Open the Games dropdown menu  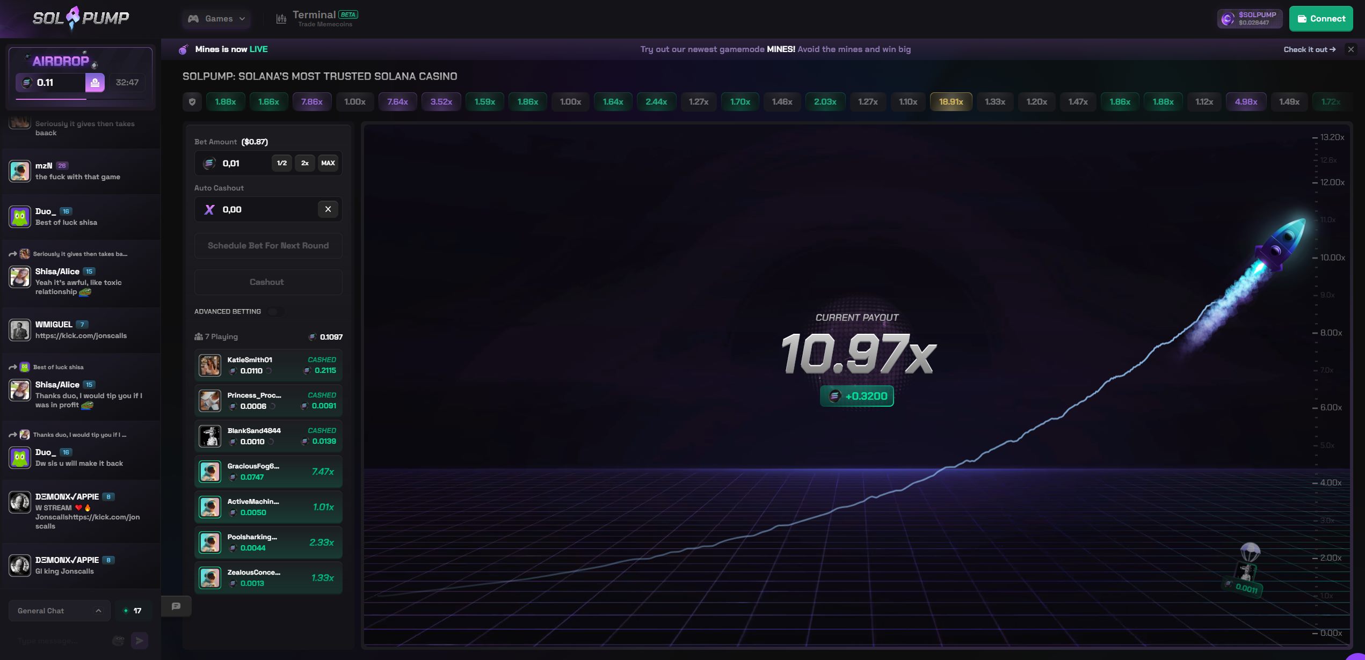216,19
